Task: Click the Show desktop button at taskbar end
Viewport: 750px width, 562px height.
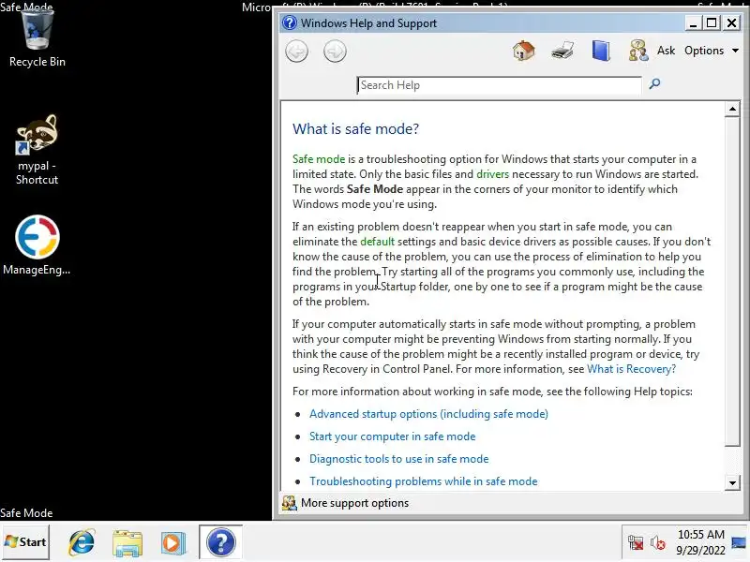Action: [x=739, y=542]
